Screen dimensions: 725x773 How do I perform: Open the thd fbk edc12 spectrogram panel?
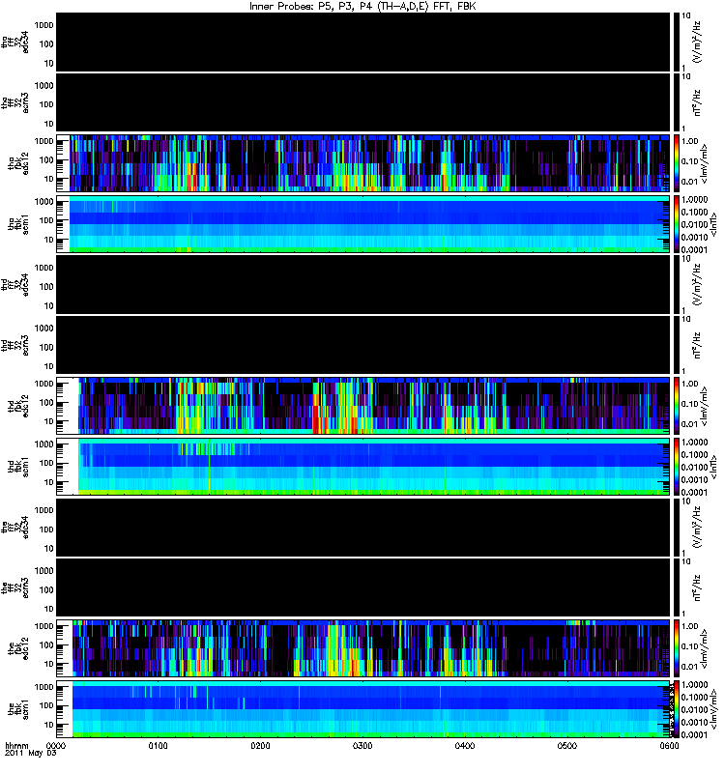pos(362,406)
